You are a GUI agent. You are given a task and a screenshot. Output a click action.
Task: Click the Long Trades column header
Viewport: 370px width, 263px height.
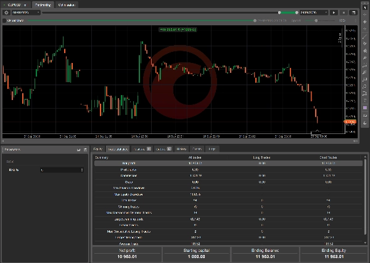[x=261, y=157]
